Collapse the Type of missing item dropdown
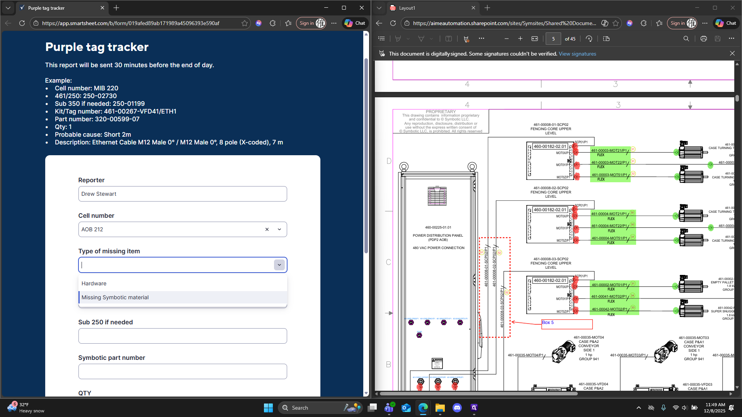Screen dimensions: 742x417 point(279,265)
